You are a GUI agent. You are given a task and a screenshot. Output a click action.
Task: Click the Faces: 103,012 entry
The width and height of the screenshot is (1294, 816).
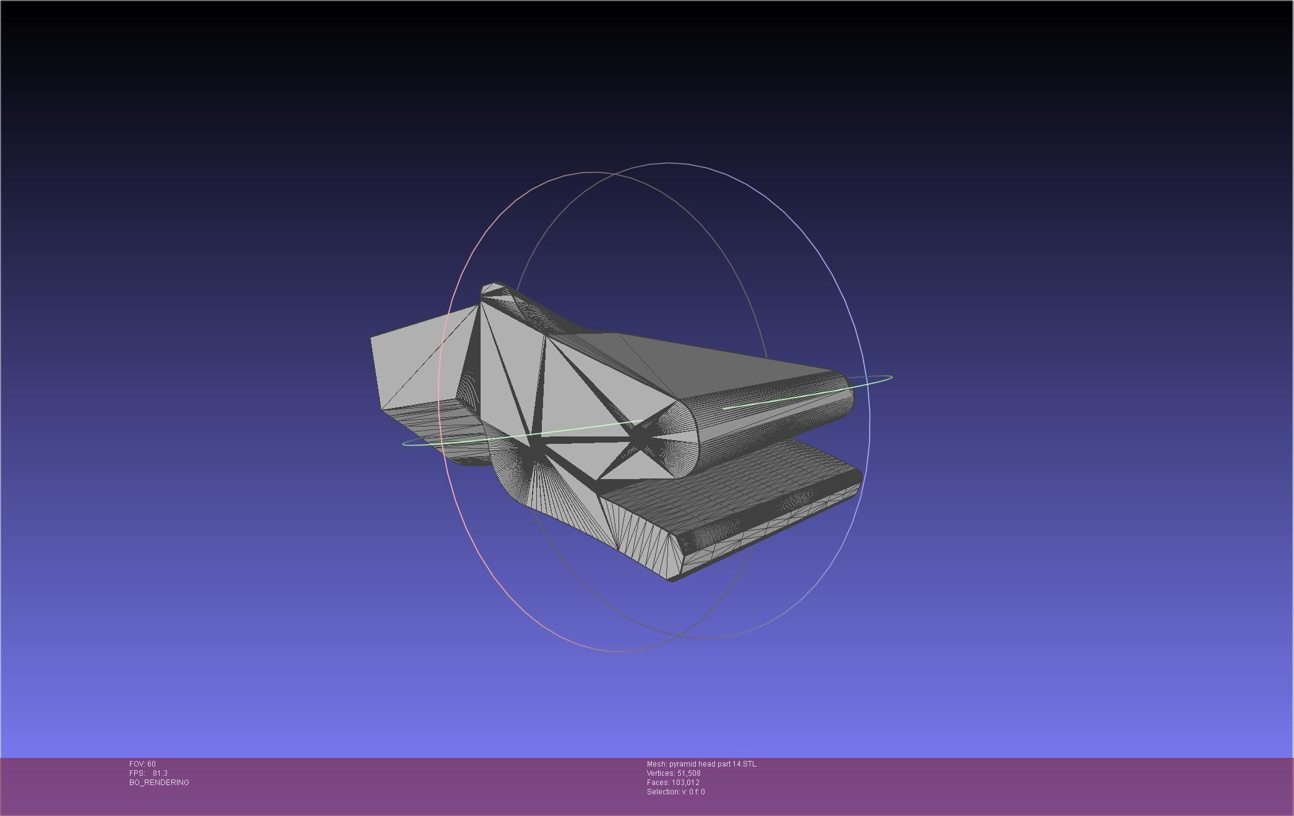tap(673, 783)
